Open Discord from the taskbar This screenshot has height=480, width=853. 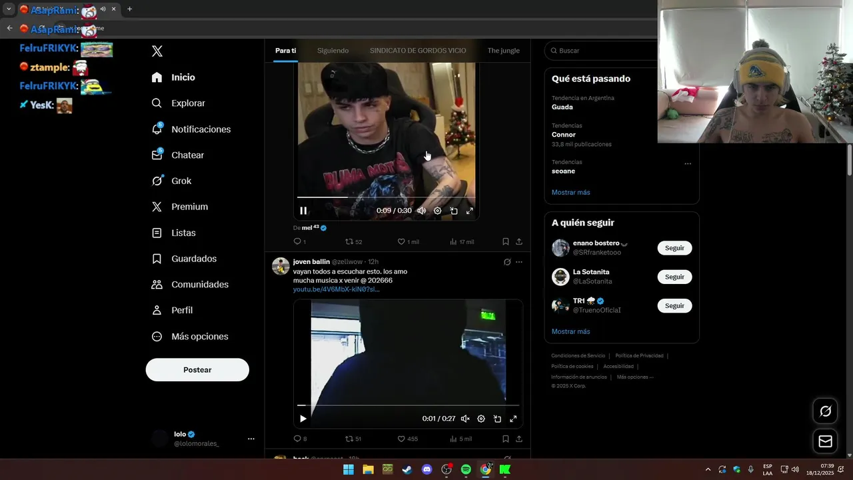pos(426,469)
